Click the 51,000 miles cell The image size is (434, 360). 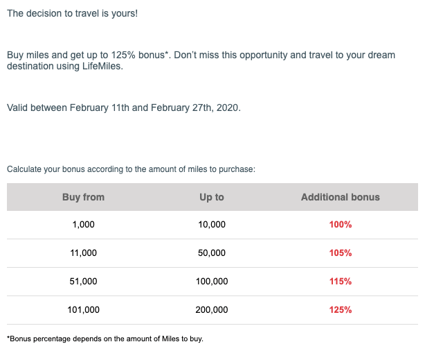(83, 282)
